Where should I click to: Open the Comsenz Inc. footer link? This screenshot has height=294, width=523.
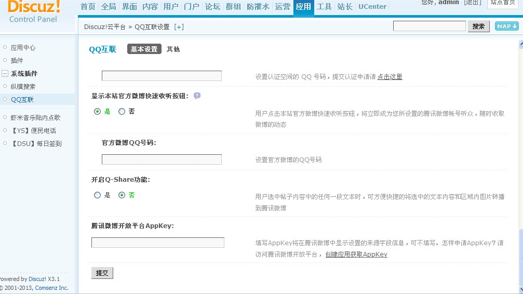[x=52, y=288]
